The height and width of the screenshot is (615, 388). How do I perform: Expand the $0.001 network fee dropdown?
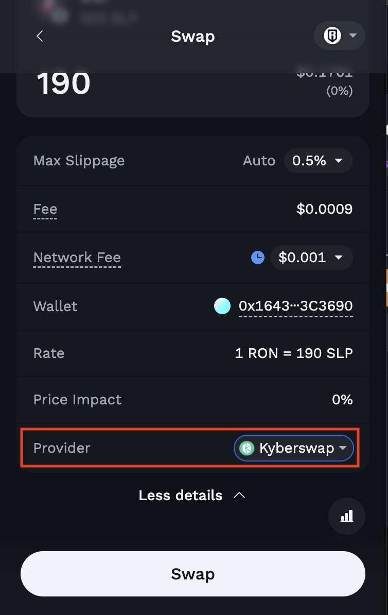point(311,258)
